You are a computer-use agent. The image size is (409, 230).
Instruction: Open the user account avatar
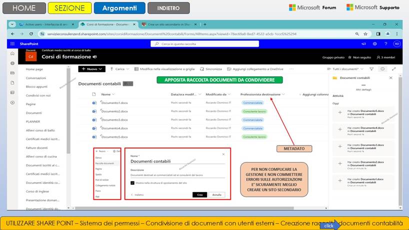coord(396,44)
